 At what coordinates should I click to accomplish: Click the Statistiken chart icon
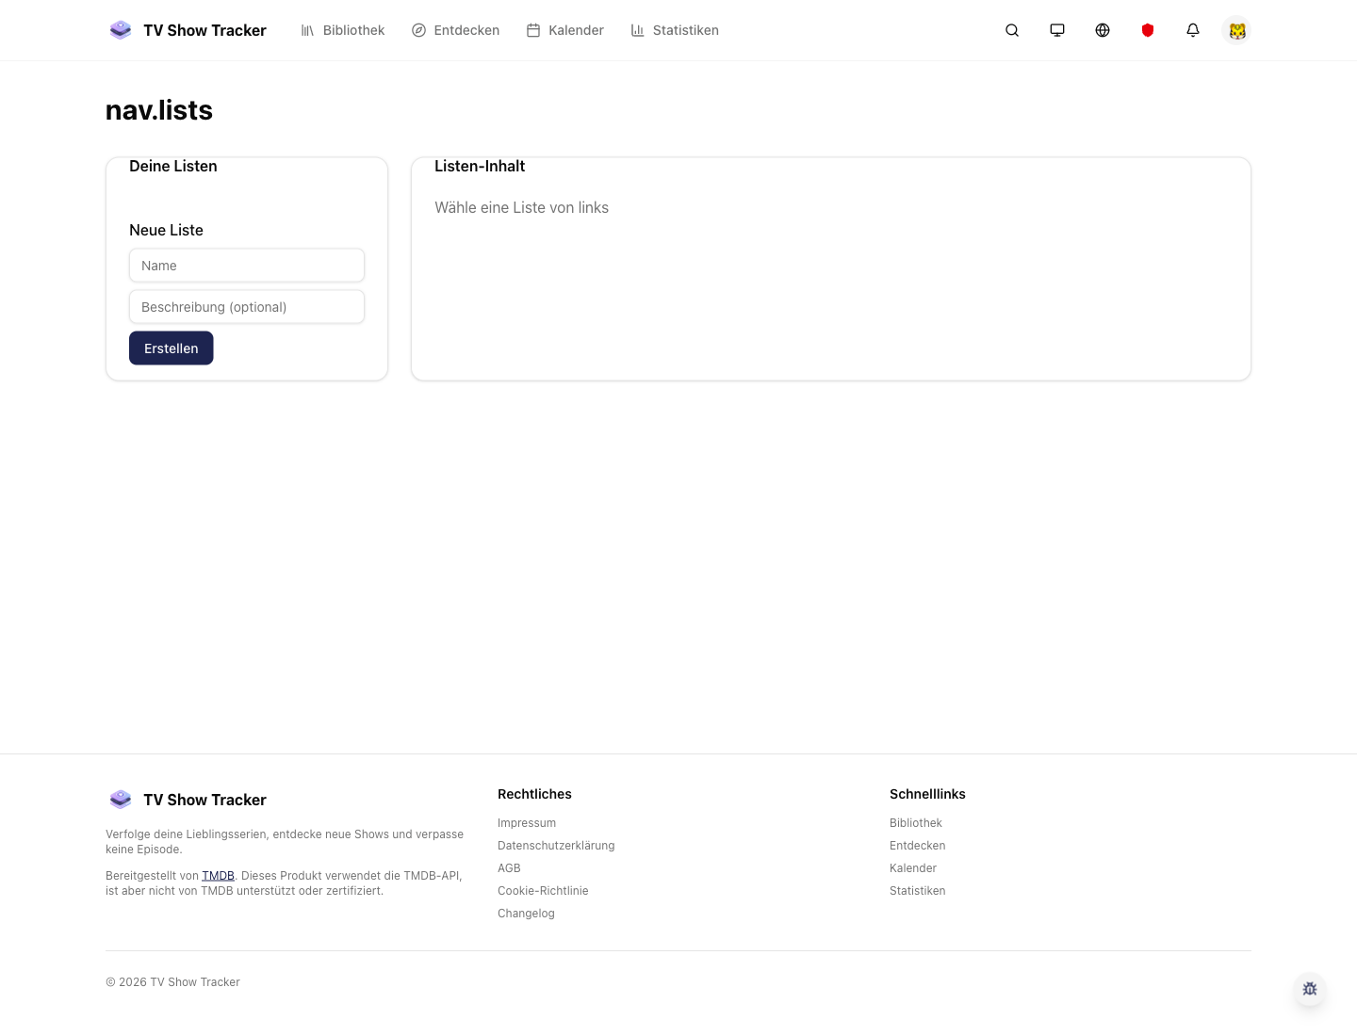coord(636,30)
